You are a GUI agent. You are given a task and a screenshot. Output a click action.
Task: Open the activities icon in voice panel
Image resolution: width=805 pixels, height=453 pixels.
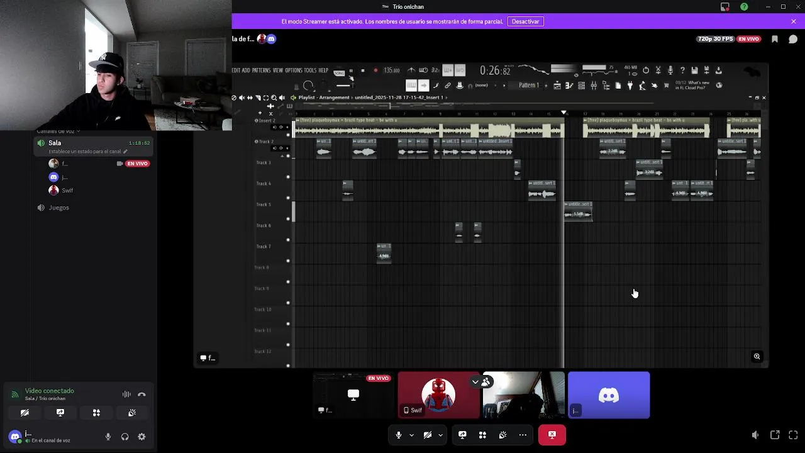click(x=96, y=413)
